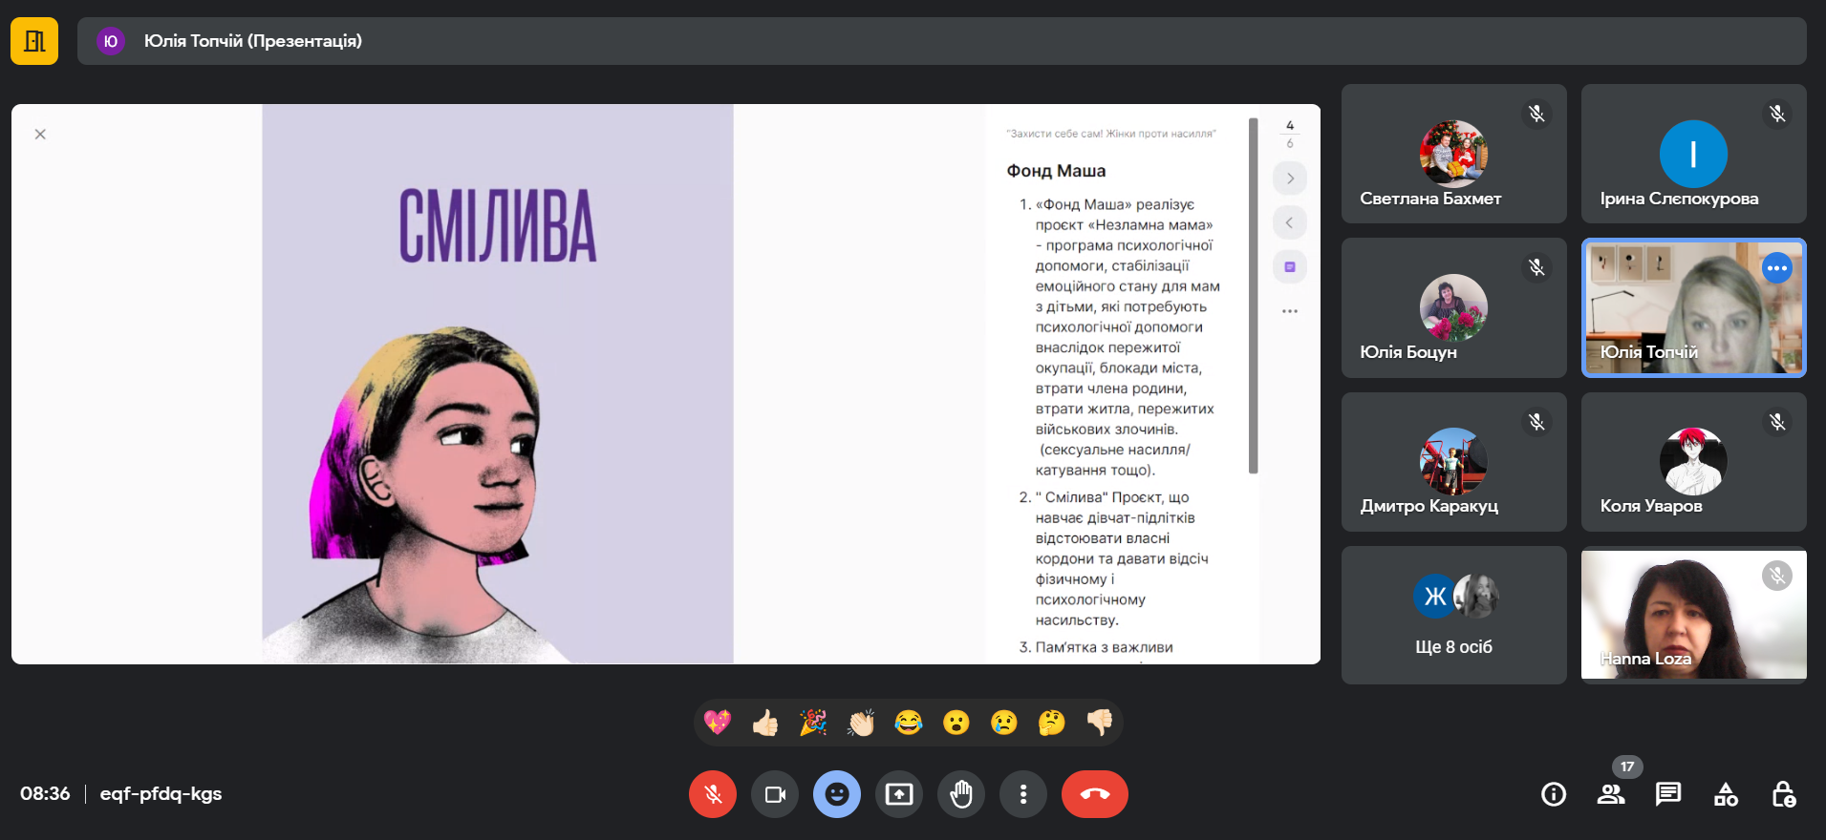Open the chat panel
Image resolution: width=1826 pixels, height=840 pixels.
point(1667,794)
